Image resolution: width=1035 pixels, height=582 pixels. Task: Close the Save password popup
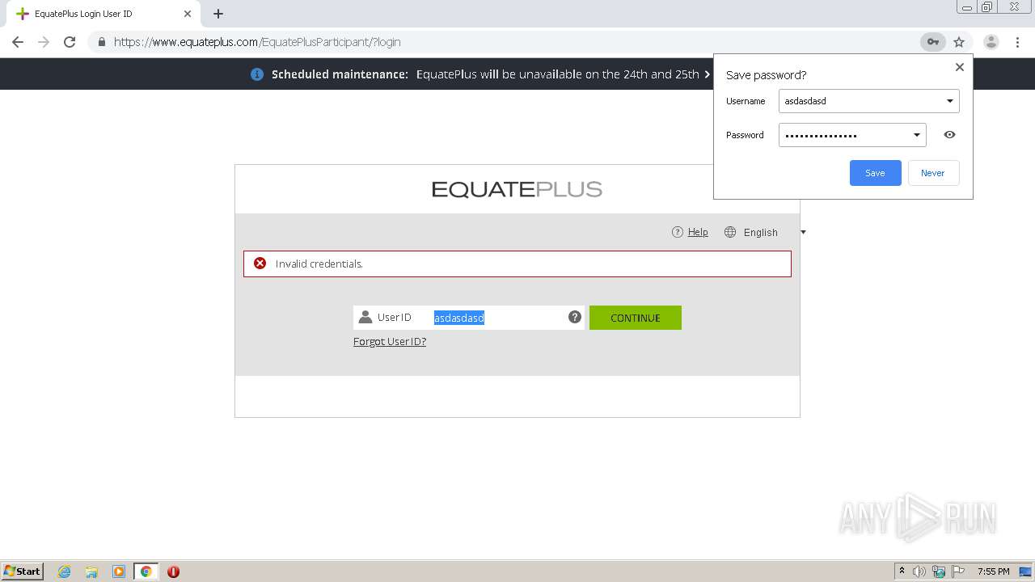[960, 67]
